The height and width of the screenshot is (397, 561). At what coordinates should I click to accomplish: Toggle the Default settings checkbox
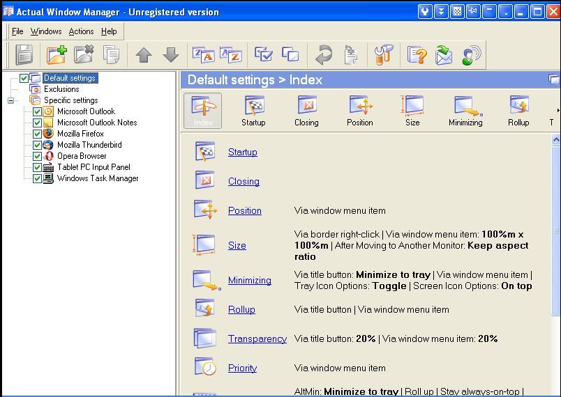[24, 78]
